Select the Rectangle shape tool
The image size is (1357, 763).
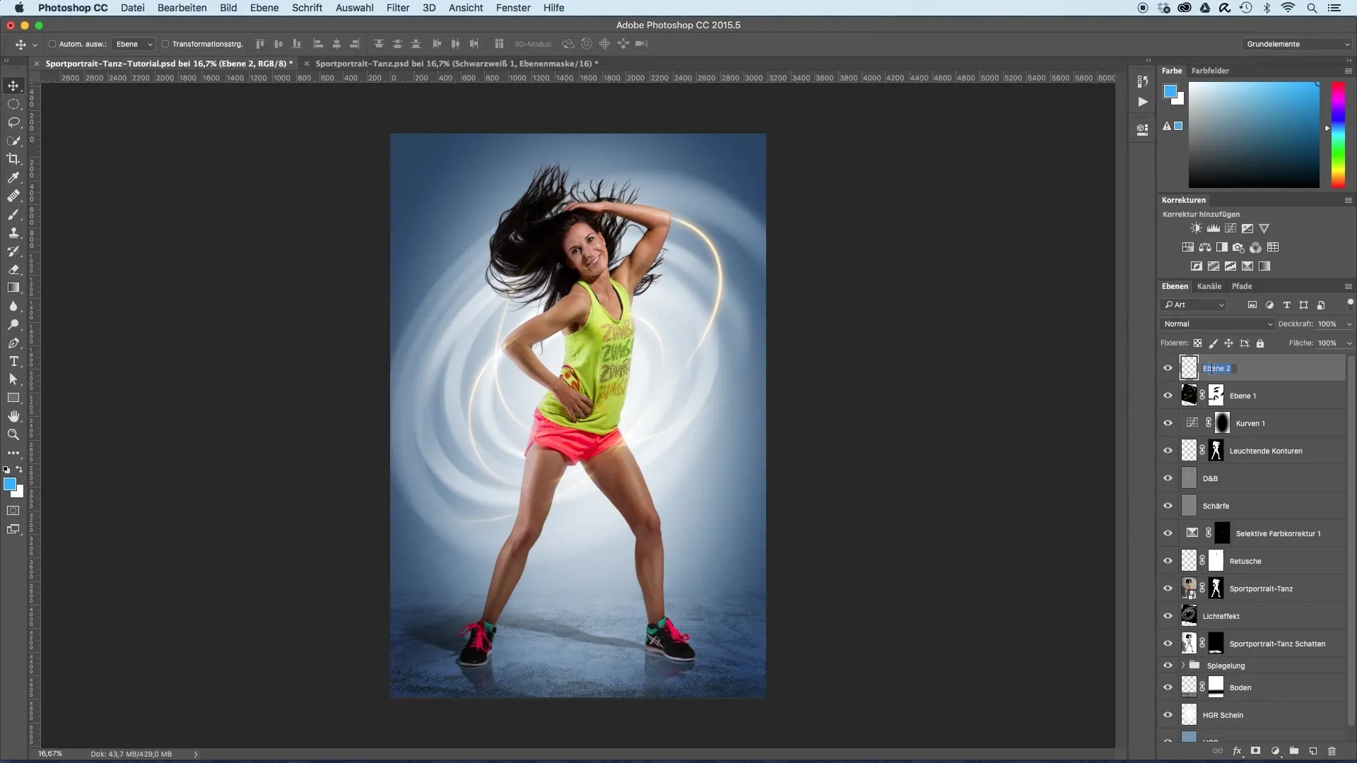click(x=13, y=398)
